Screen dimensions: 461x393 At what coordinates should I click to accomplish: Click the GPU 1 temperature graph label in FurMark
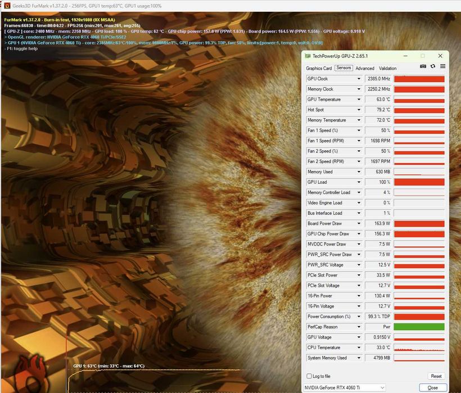(x=109, y=366)
